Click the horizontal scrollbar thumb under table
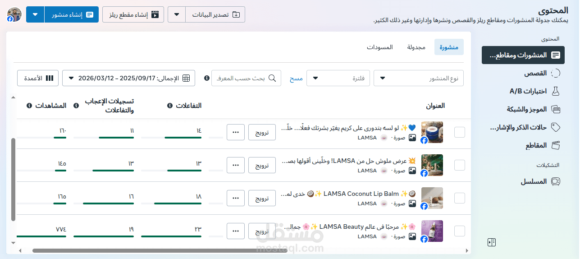 coord(160,250)
